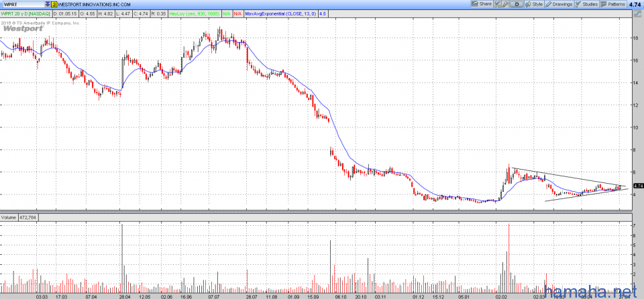This screenshot has height=299, width=644.
Task: Click the Volume 472,784 label
Action: coord(19,217)
